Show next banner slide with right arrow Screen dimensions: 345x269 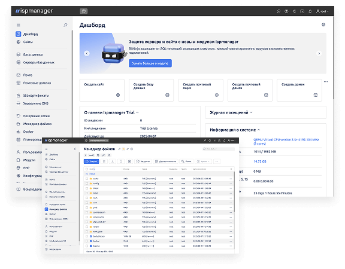coord(319,53)
